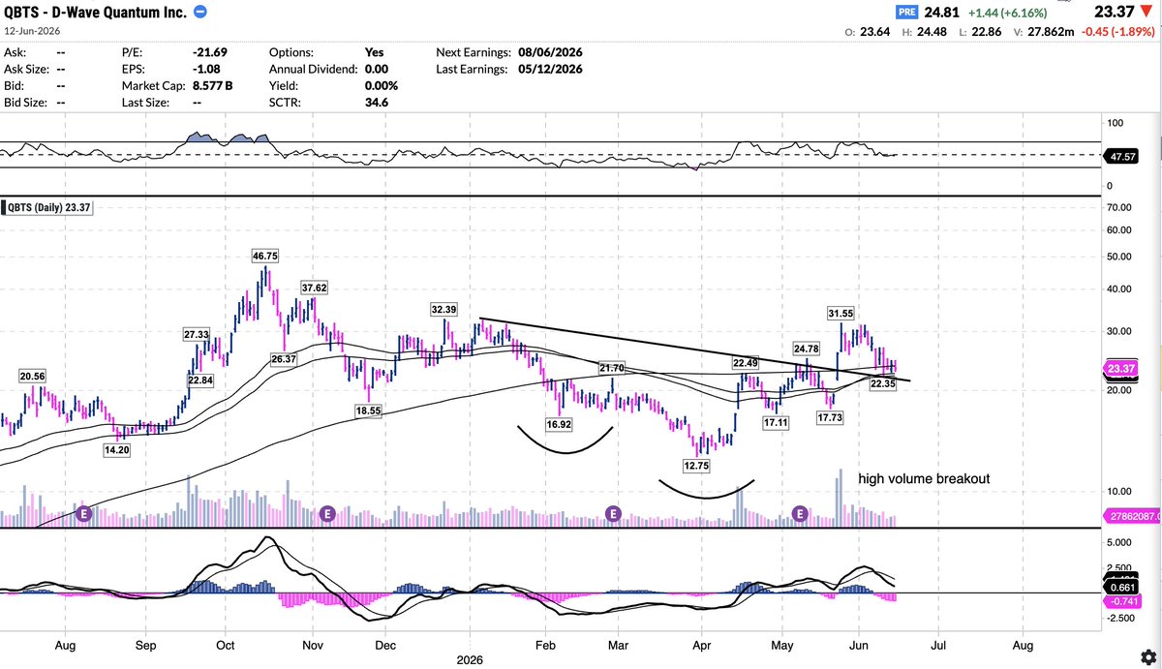Click the earnings E marker in May
Viewport: 1162px width, 669px height.
click(x=800, y=513)
